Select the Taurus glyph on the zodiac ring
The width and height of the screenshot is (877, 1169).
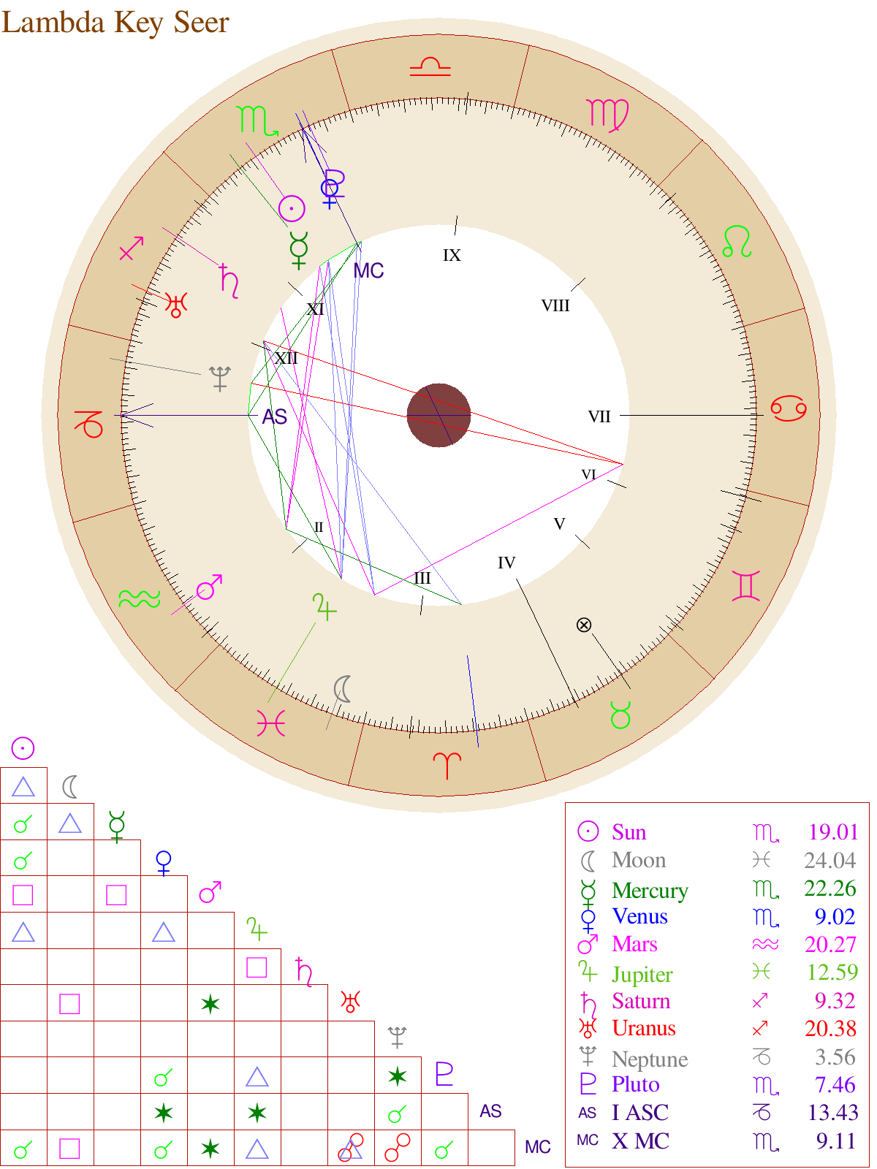coord(620,715)
